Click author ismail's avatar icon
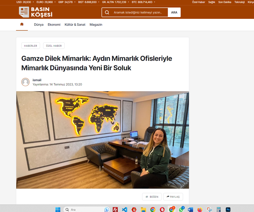 tap(25, 82)
